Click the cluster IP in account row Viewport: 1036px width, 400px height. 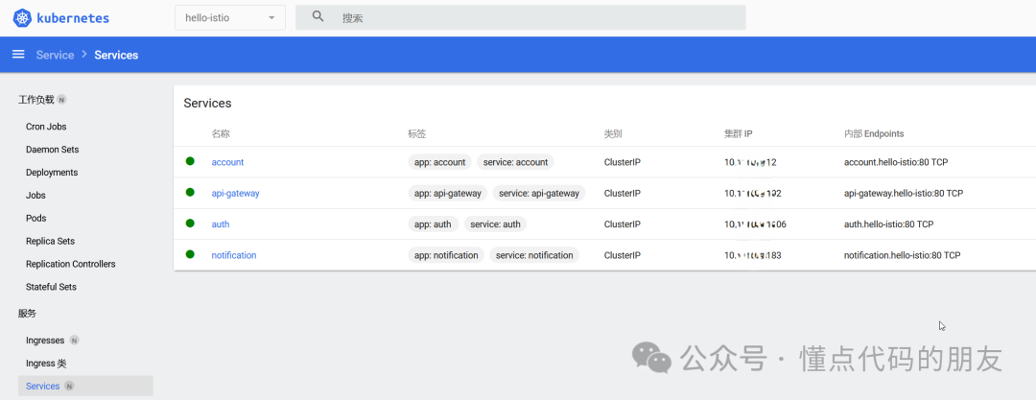(x=750, y=162)
